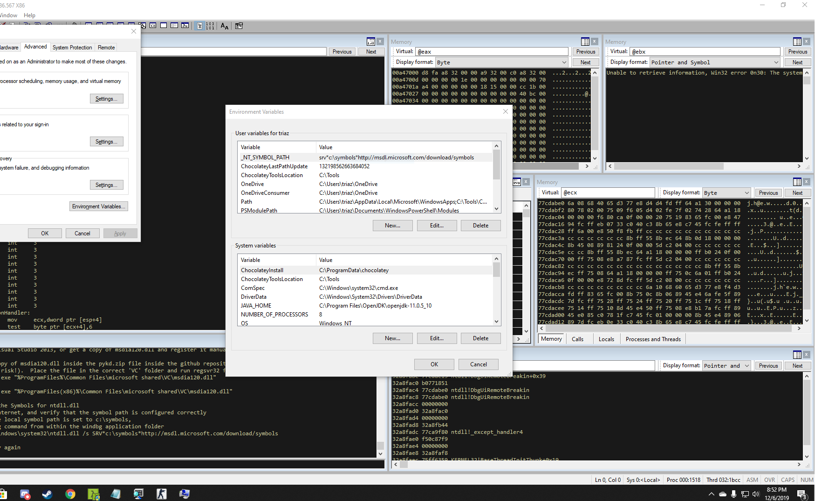The height and width of the screenshot is (501, 815).
Task: Open Options using the rightmost toolbar icon
Action: coord(239,26)
